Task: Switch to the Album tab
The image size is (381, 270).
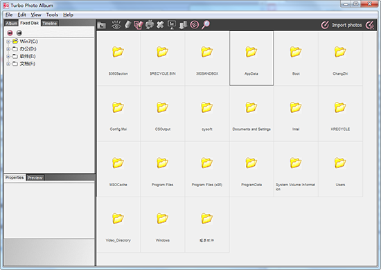Action: (11, 24)
